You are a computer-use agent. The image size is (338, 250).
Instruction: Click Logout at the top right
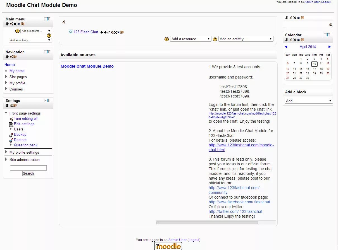(x=326, y=2)
